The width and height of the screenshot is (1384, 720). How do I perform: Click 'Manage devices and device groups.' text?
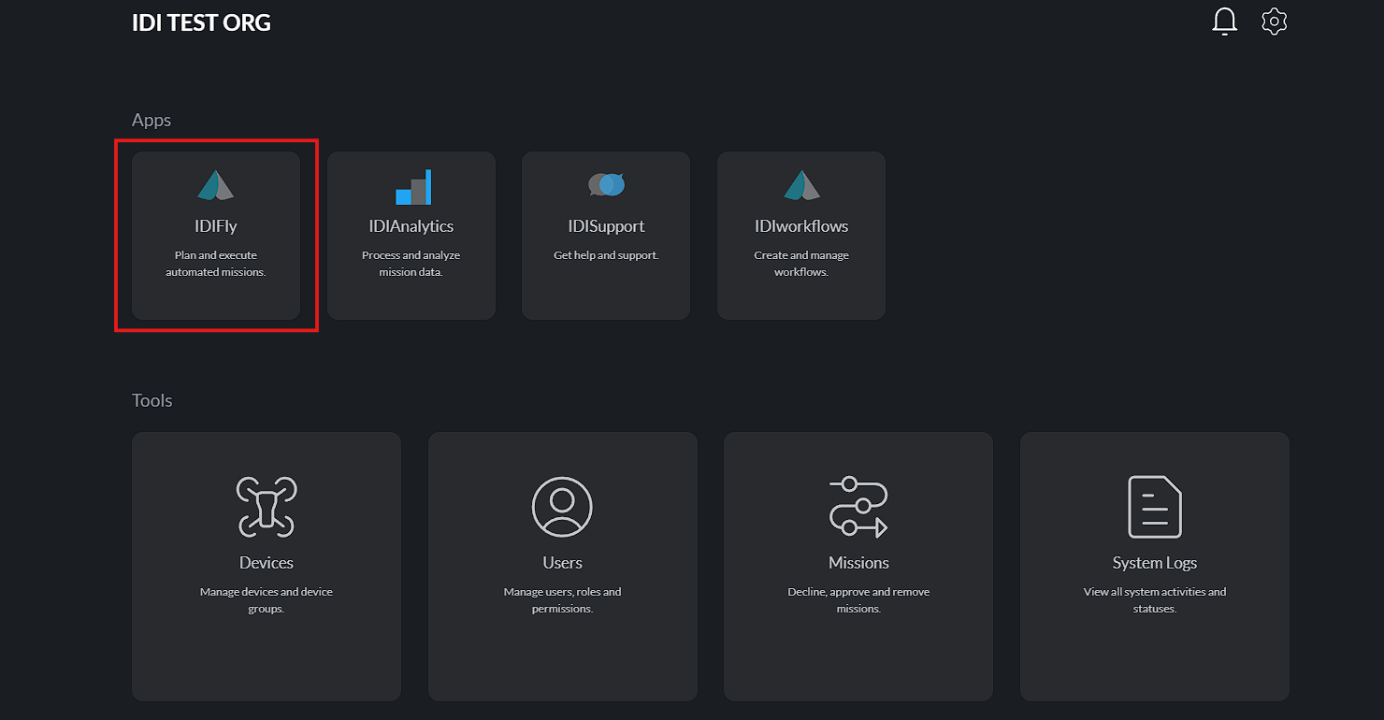[267, 600]
